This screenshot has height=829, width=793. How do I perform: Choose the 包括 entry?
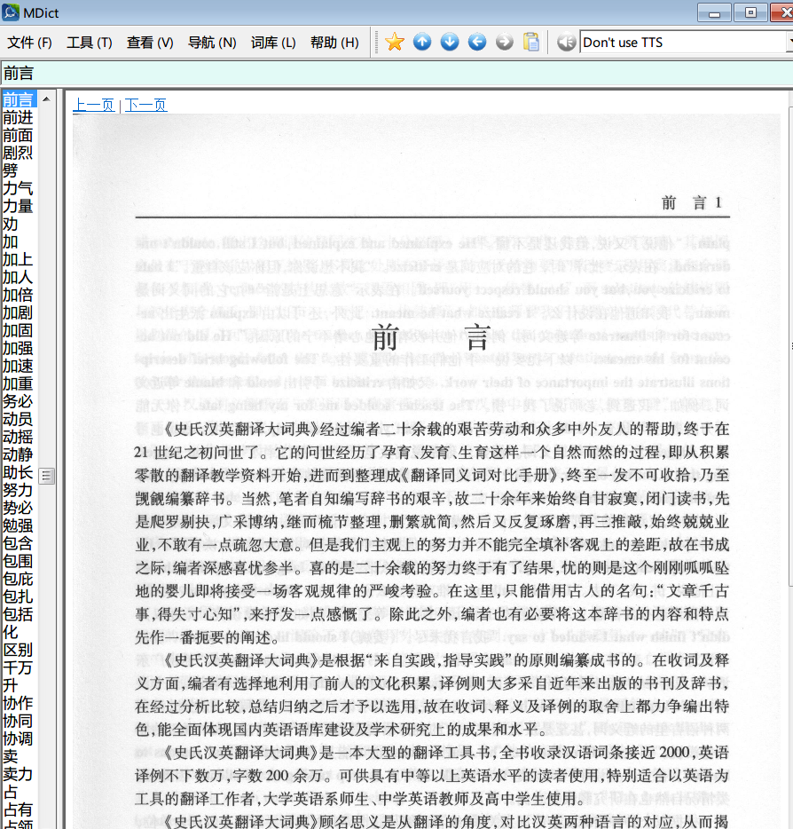pyautogui.click(x=18, y=613)
